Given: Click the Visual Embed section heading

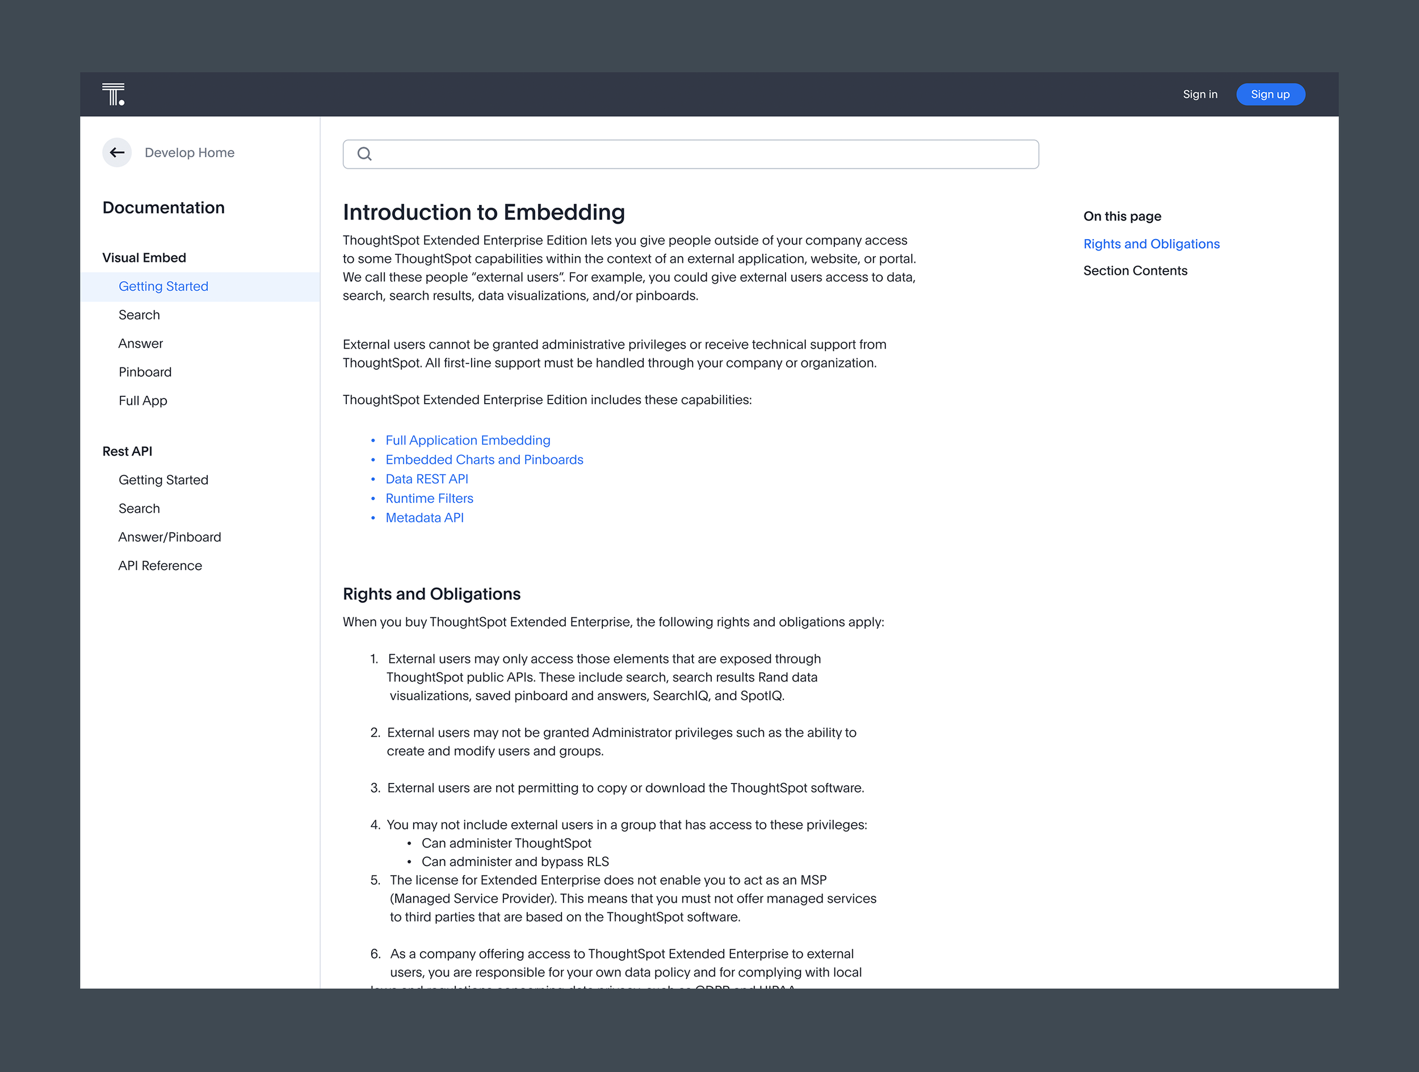Looking at the screenshot, I should click(x=144, y=258).
